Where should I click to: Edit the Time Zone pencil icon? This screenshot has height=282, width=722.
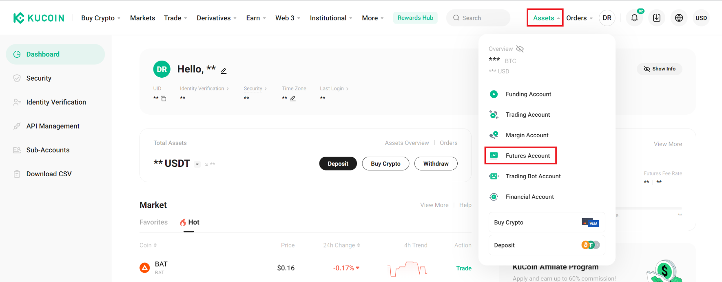(x=293, y=98)
